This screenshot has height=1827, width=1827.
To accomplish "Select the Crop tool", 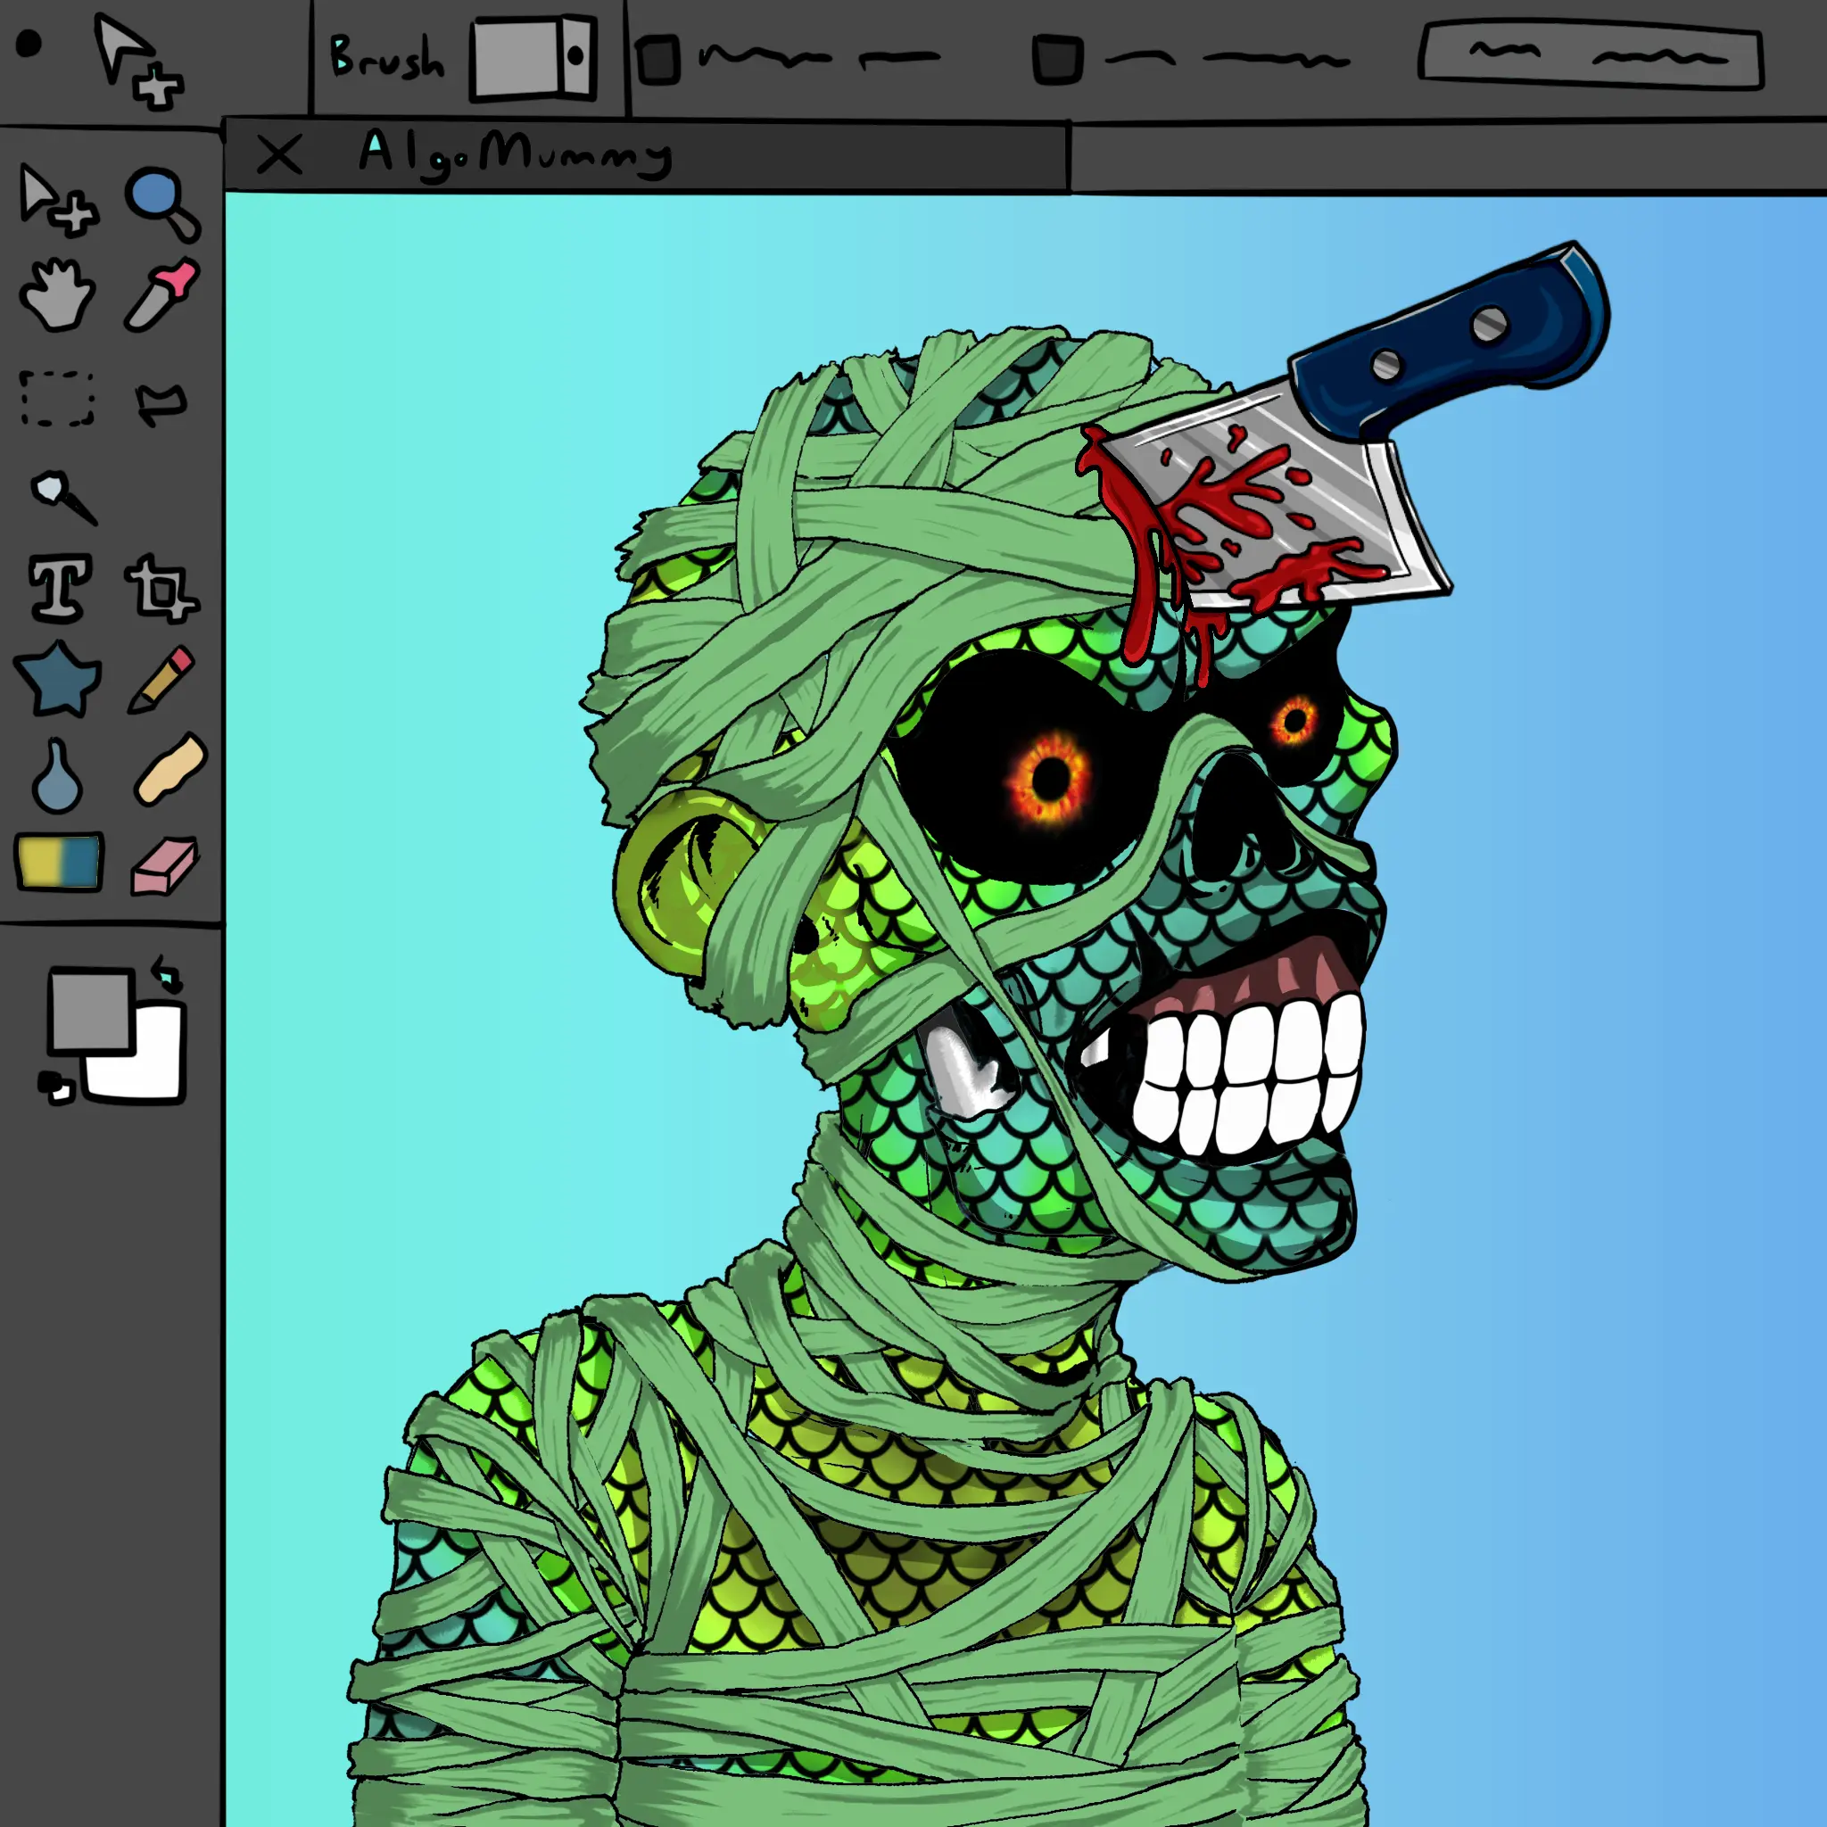I will pos(161,589).
